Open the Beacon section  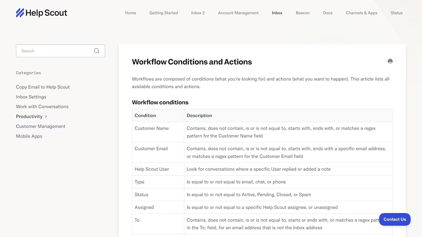[302, 13]
